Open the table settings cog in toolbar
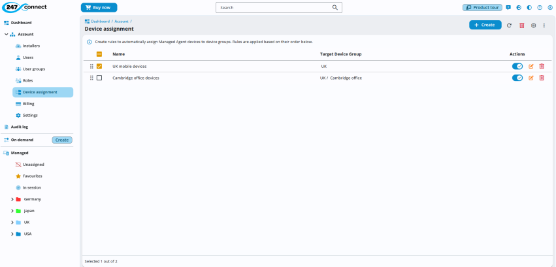The width and height of the screenshot is (556, 267). point(533,25)
